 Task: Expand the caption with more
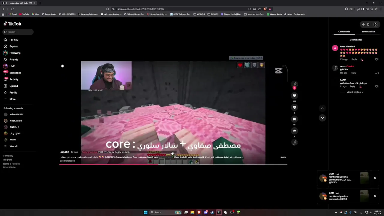tap(283, 157)
